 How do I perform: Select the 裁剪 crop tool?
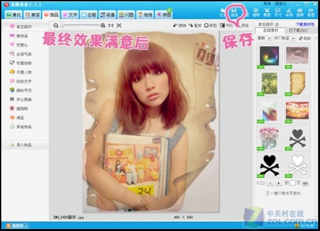pos(267,13)
